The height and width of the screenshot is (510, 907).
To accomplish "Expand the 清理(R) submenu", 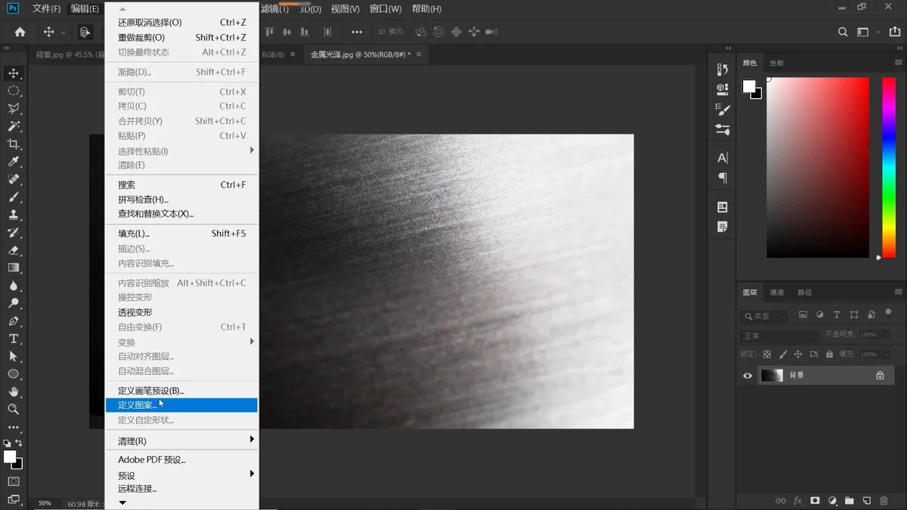I will 181,441.
